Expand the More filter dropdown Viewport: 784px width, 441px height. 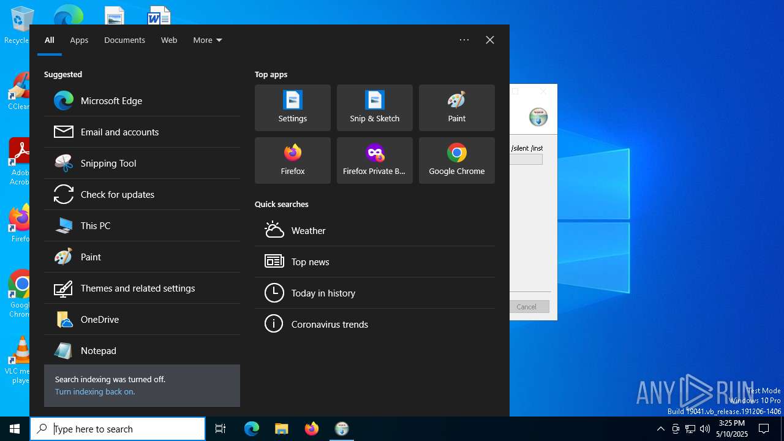(208, 40)
